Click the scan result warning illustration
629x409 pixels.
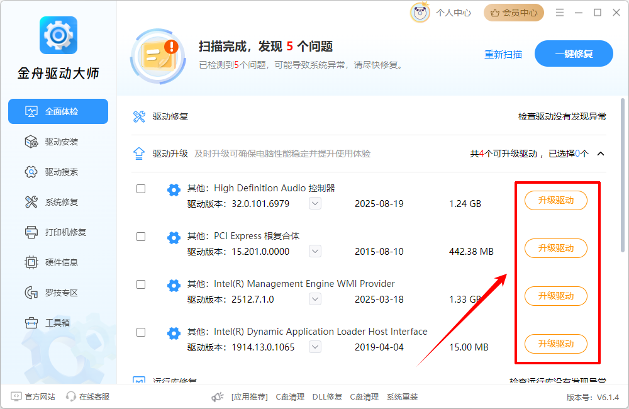point(158,56)
